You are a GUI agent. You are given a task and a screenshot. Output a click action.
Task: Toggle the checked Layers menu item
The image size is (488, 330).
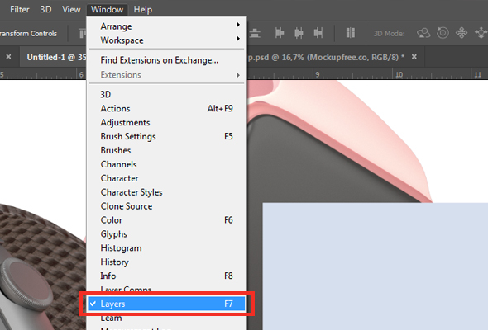(166, 304)
